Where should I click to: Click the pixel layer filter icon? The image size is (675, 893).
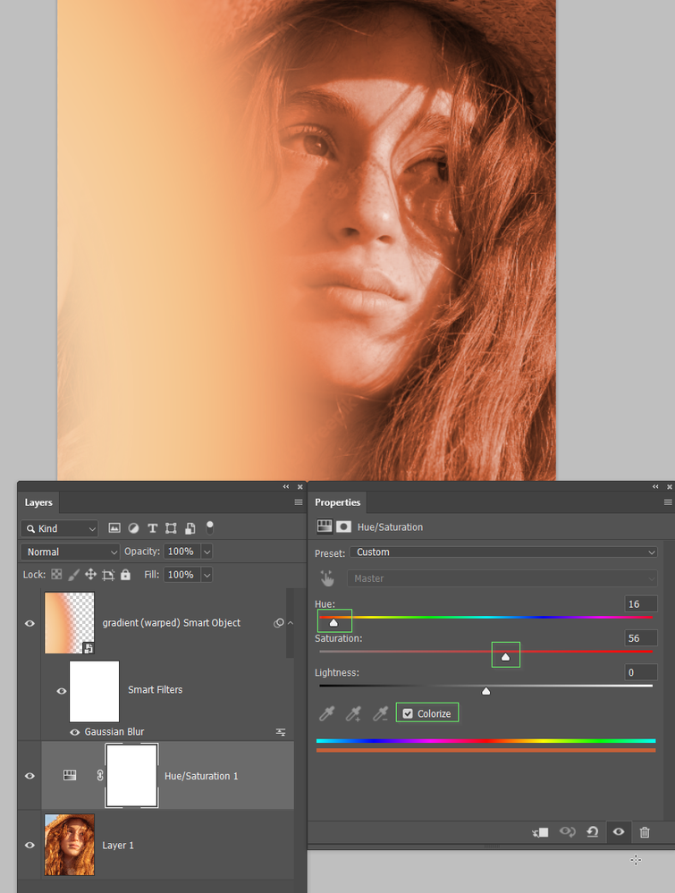pyautogui.click(x=114, y=528)
